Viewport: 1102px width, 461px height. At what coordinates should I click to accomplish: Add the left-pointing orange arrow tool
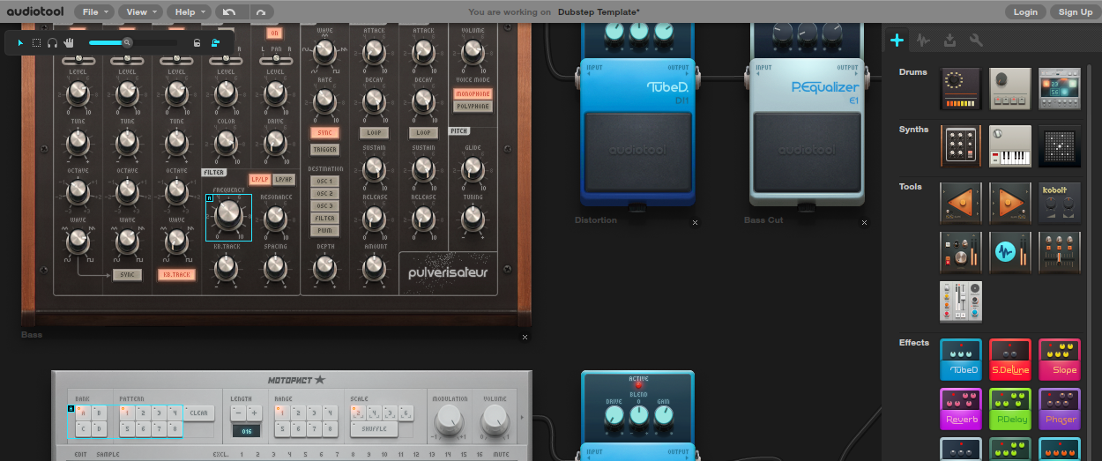(961, 204)
